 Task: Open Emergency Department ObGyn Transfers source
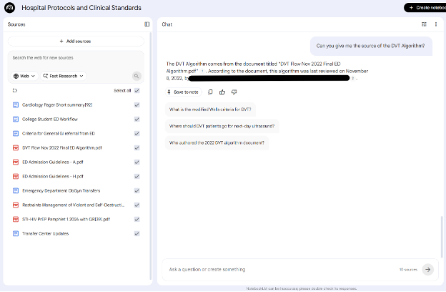pyautogui.click(x=61, y=190)
